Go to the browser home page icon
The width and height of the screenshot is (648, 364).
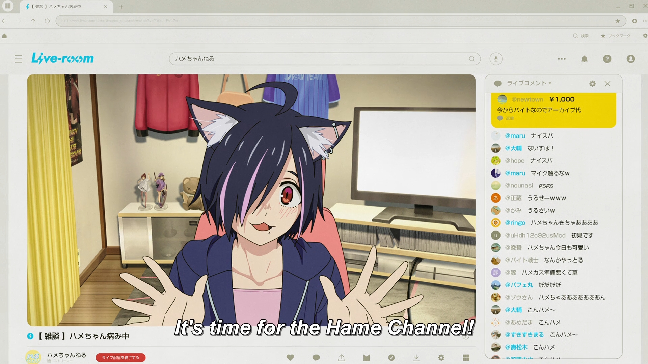coord(4,36)
